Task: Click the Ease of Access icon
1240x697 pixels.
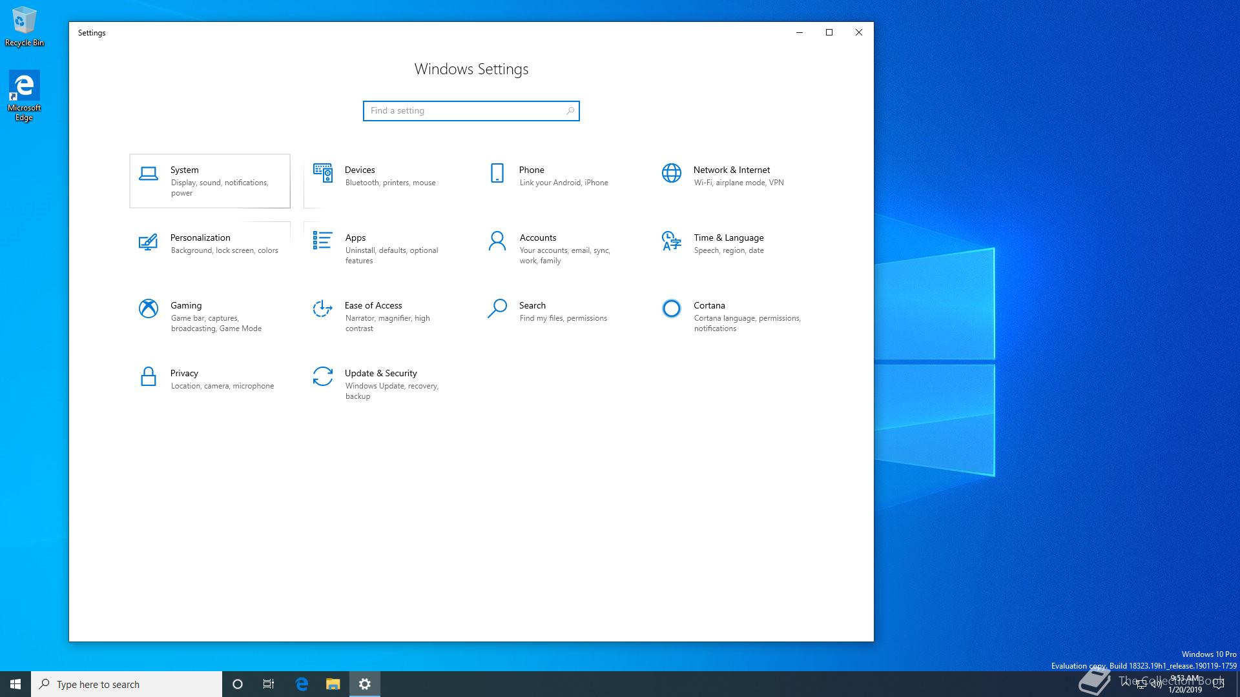Action: coord(322,308)
